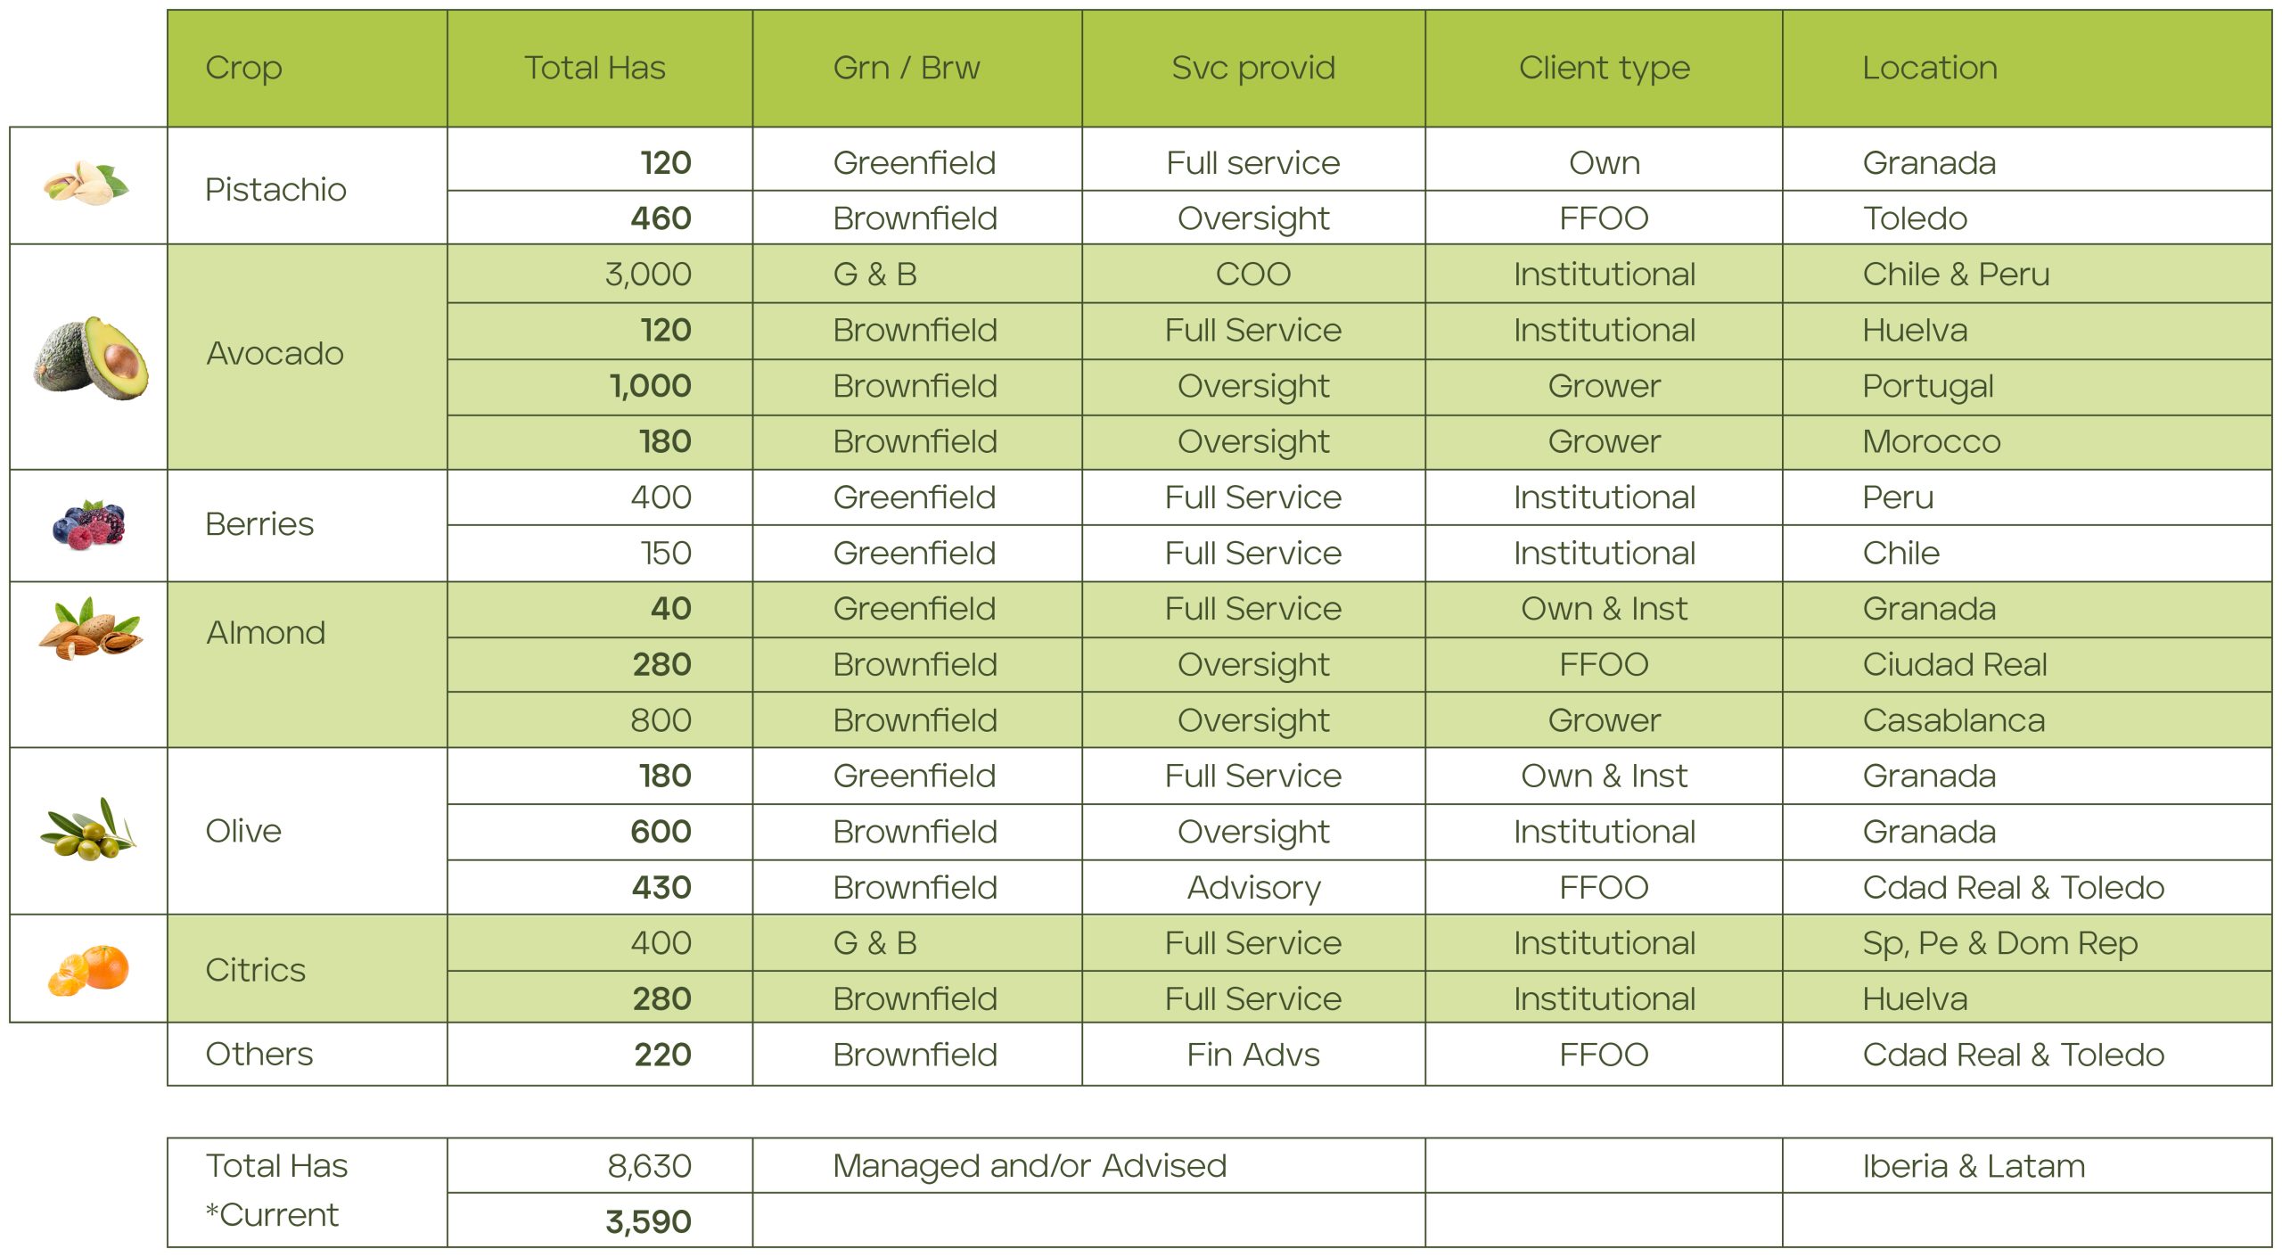The image size is (2282, 1257).
Task: Select the Fin Advs service cell
Action: (1252, 1055)
